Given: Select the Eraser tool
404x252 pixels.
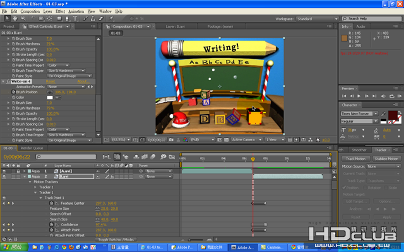Looking at the screenshot, I should [101, 18].
